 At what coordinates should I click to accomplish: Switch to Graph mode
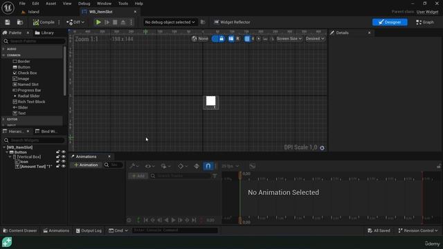[425, 22]
